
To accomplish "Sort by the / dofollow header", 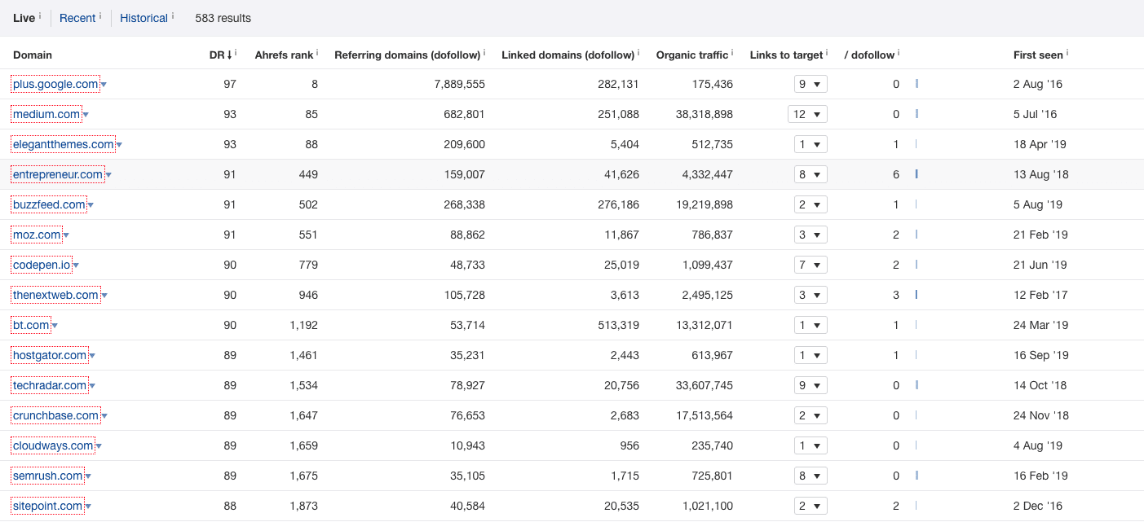I will pos(869,55).
